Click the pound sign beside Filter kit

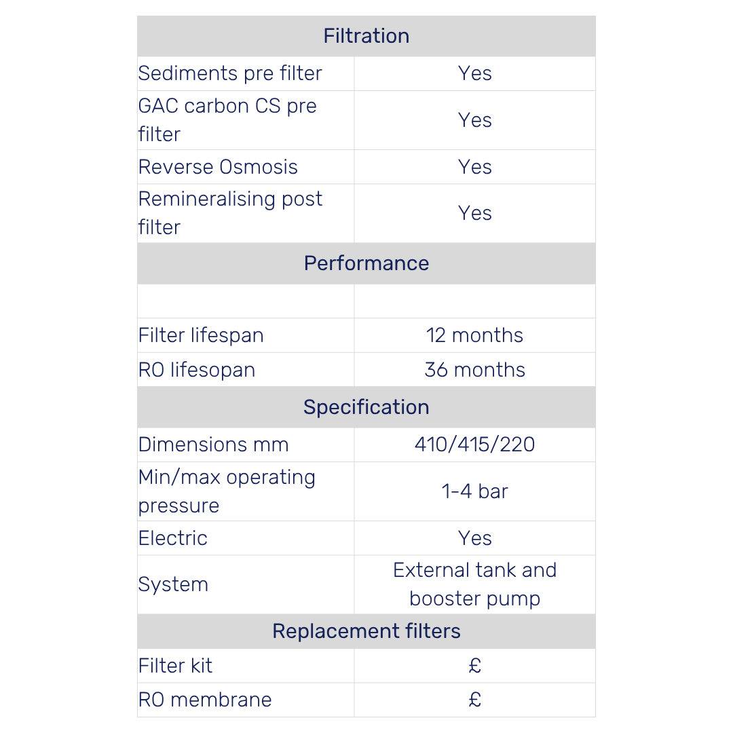(x=474, y=666)
